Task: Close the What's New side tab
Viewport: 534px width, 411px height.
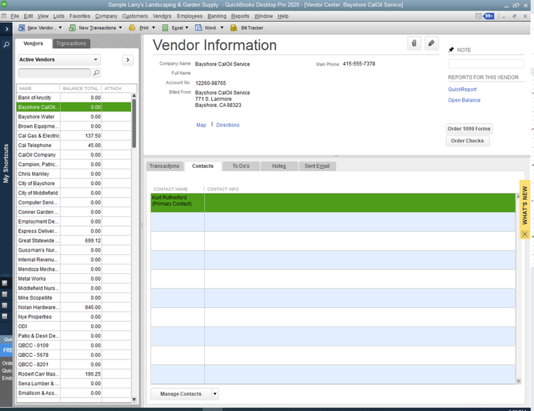Action: pos(525,234)
